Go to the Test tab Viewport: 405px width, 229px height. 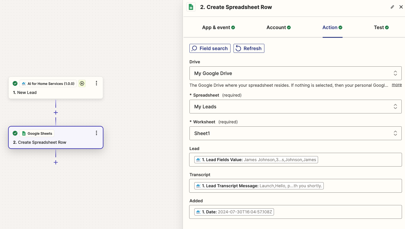381,27
